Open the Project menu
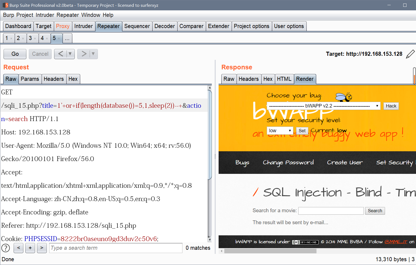 point(25,15)
